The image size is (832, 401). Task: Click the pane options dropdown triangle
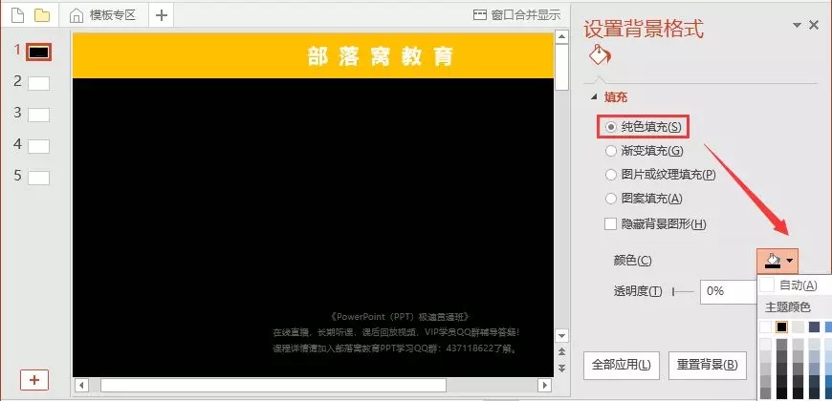click(797, 25)
